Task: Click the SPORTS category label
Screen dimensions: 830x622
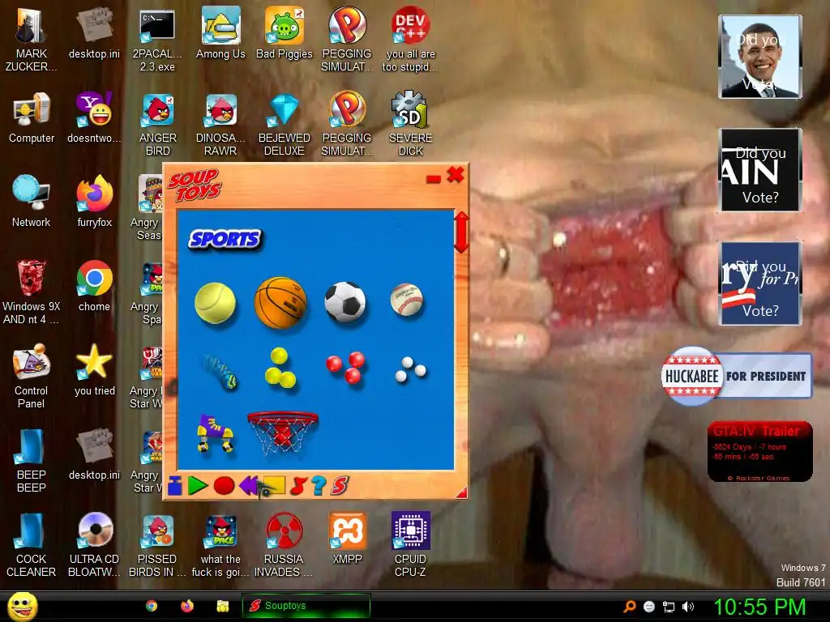Action: pos(225,239)
